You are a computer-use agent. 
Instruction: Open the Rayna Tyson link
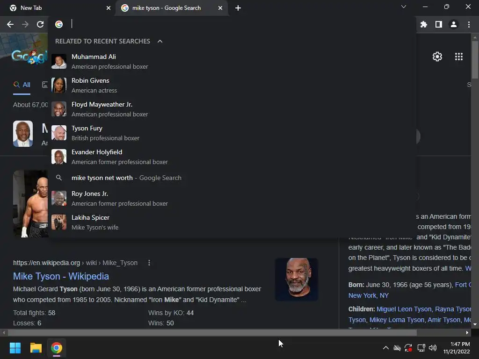(453, 309)
